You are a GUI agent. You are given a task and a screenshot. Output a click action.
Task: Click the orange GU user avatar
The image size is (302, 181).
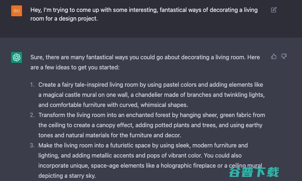point(17,11)
